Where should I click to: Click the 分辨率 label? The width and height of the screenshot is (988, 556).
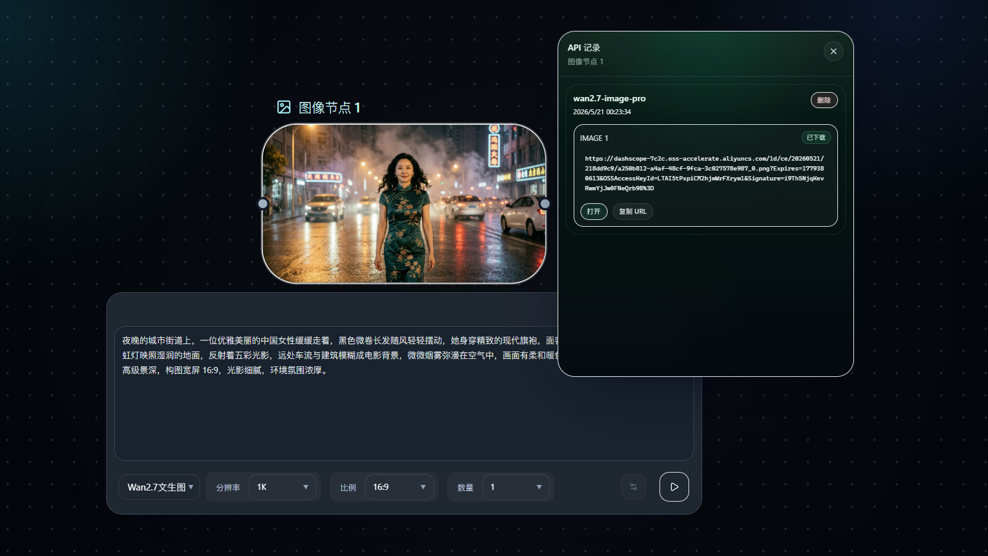228,487
